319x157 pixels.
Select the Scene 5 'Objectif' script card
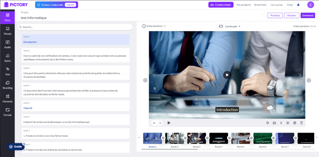[x=76, y=106]
